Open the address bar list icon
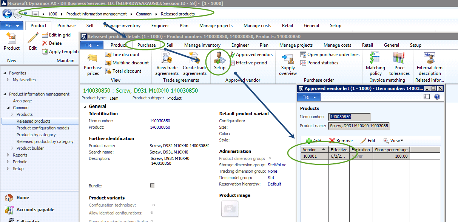The width and height of the screenshot is (458, 222). pyautogui.click(x=35, y=14)
